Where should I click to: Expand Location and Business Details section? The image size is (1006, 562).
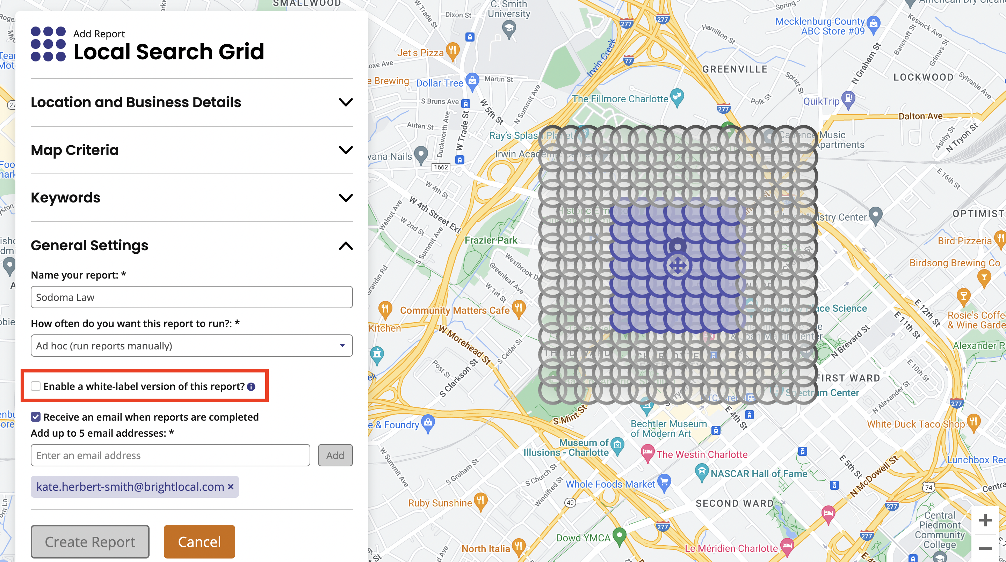click(192, 102)
